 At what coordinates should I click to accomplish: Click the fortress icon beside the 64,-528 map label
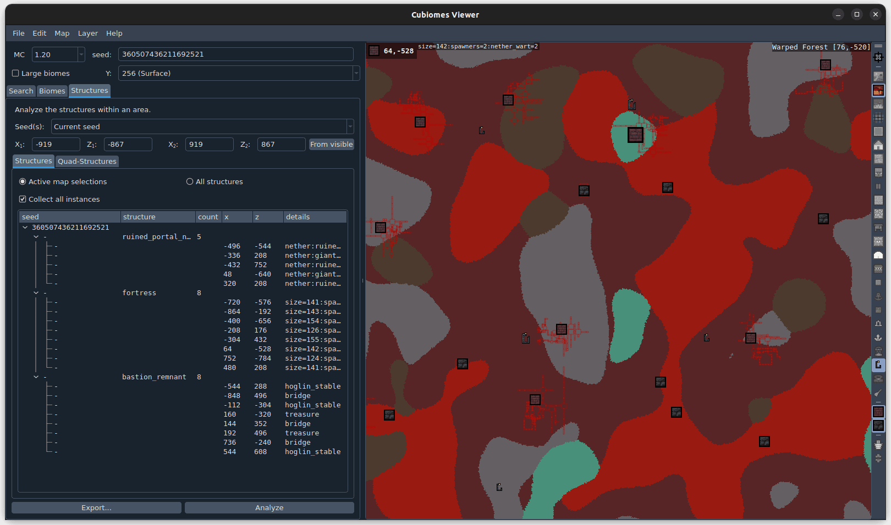pos(374,51)
